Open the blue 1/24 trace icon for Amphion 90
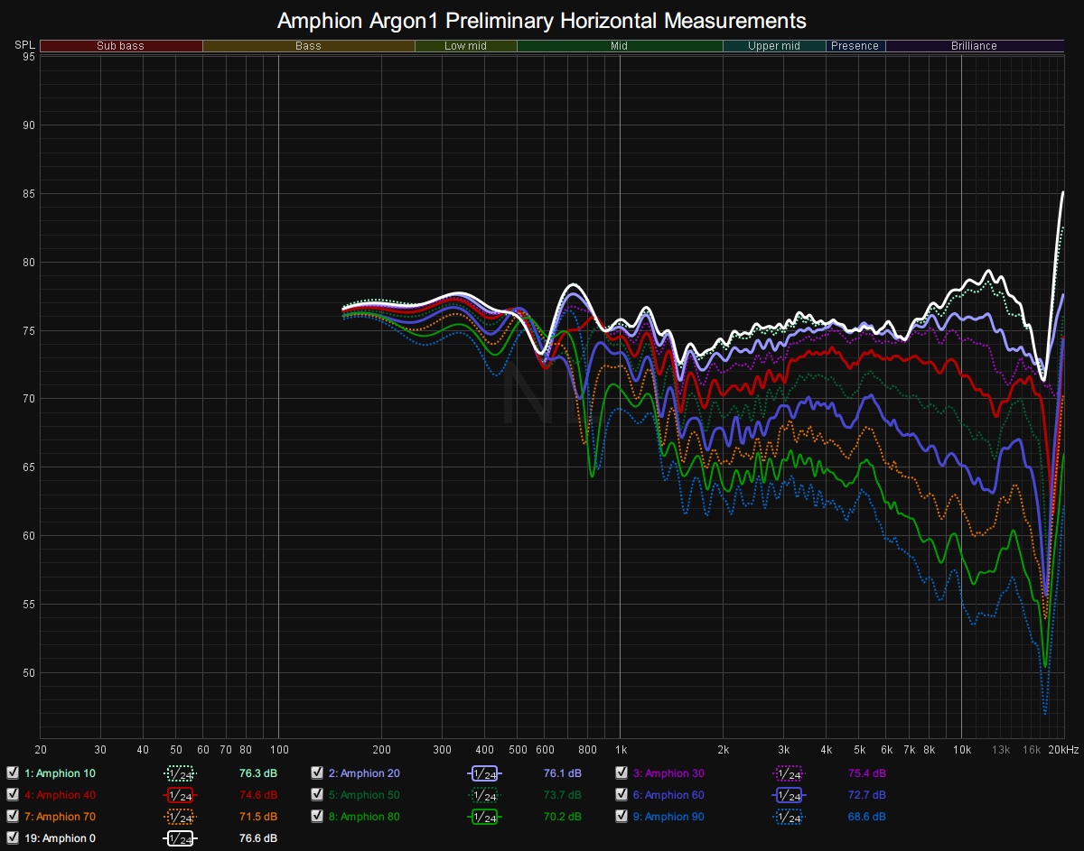Viewport: 1084px width, 851px height. click(789, 817)
